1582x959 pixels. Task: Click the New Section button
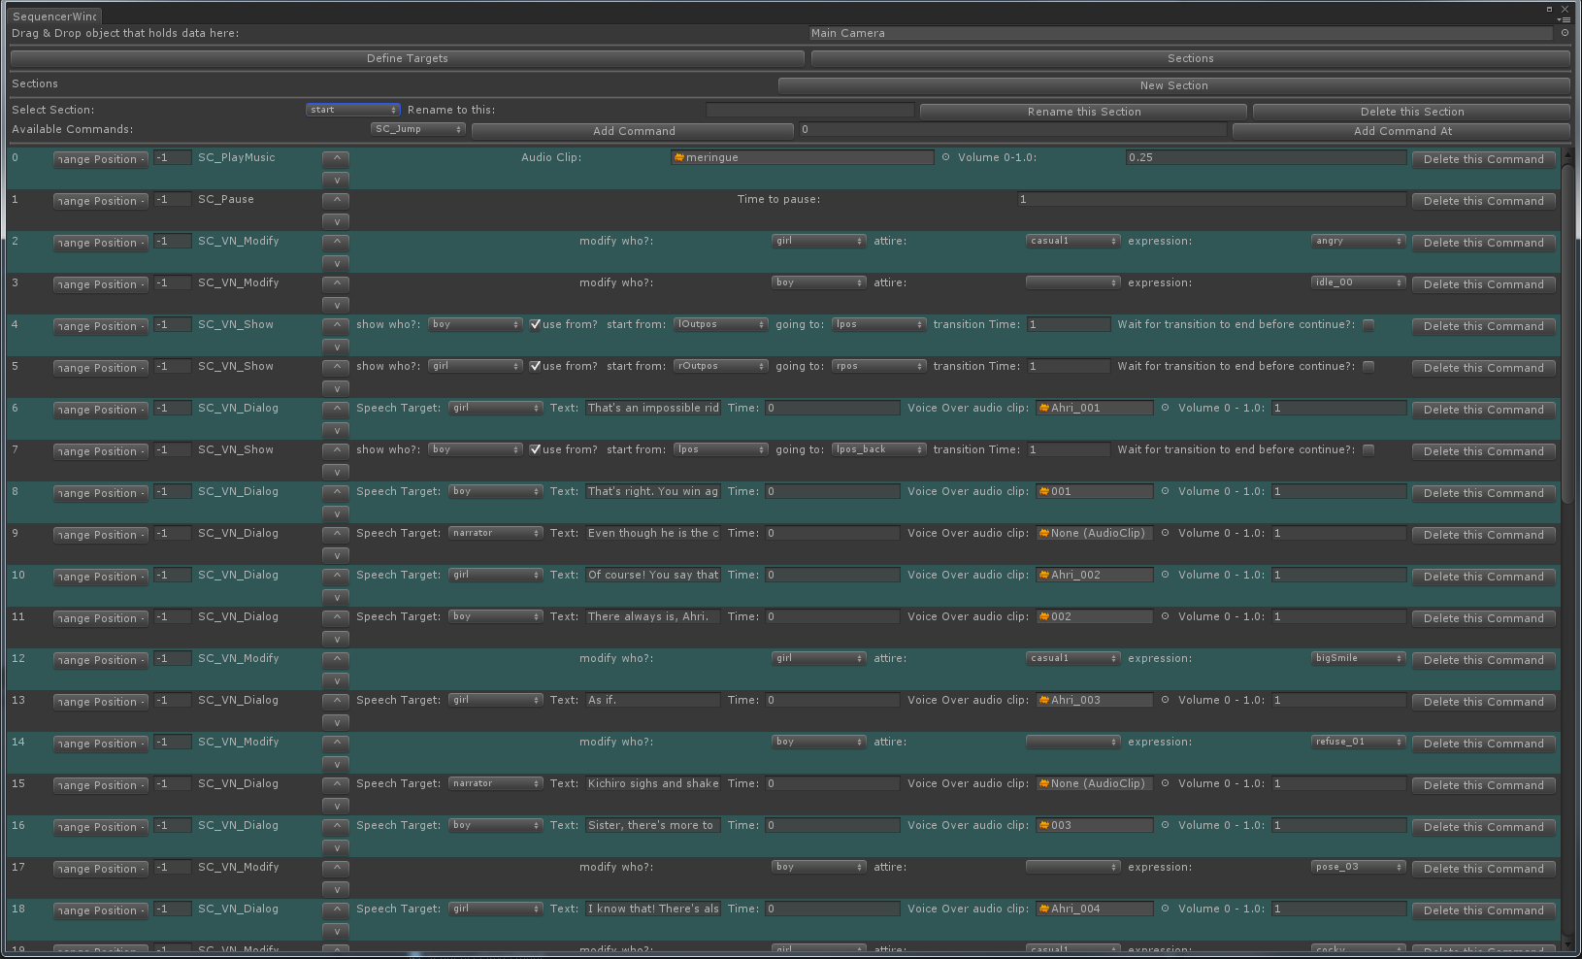coord(1173,85)
